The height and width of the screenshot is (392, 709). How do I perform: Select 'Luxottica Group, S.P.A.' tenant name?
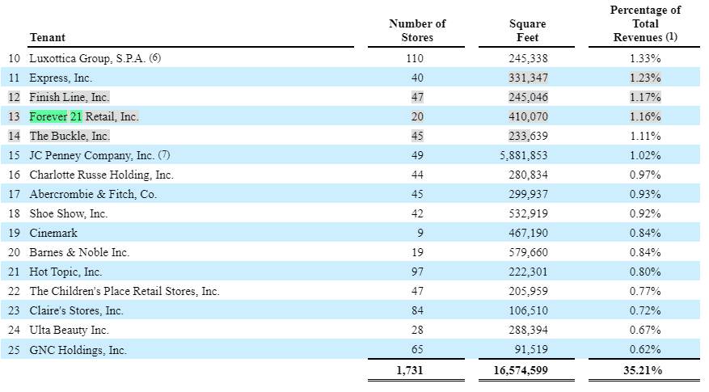pyautogui.click(x=88, y=58)
